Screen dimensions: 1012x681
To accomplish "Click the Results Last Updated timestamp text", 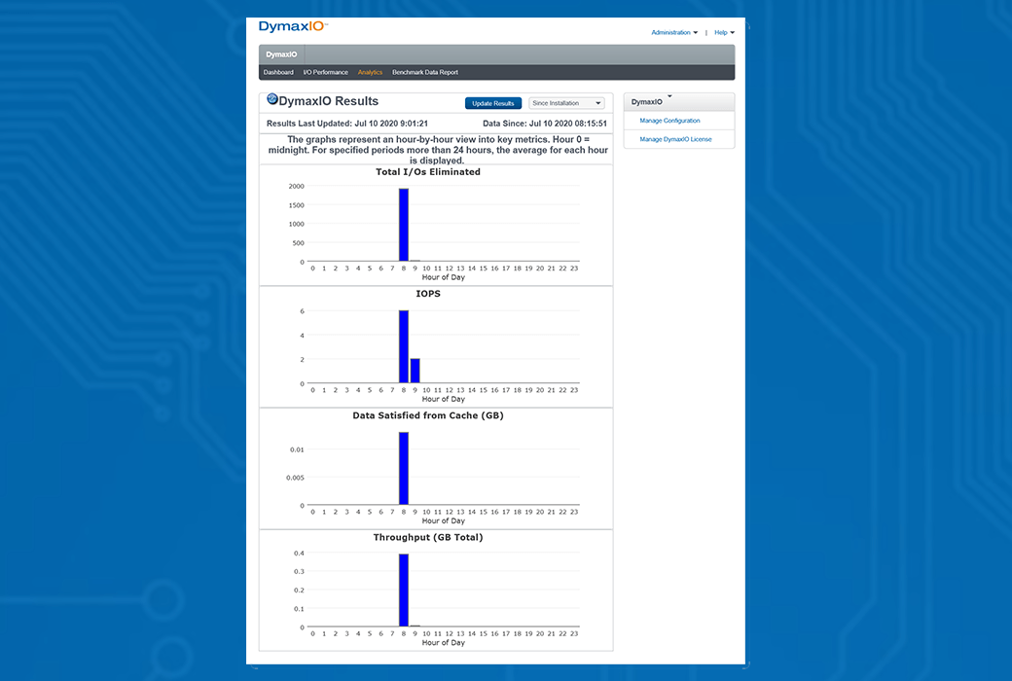I will [347, 124].
